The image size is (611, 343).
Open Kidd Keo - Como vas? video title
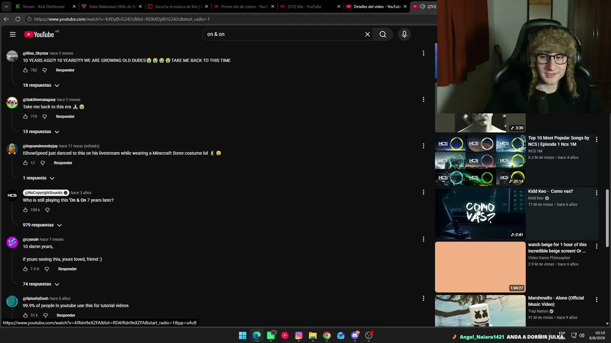[550, 192]
